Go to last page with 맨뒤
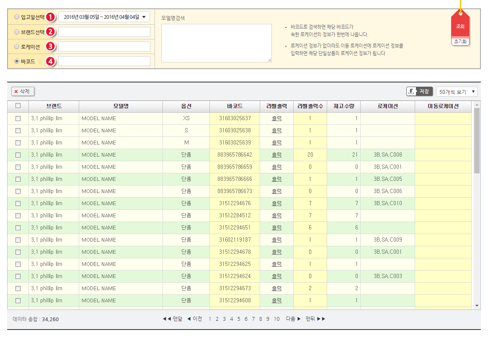 pyautogui.click(x=315, y=319)
